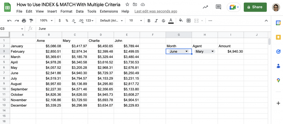Open the Tools menu
Image resolution: width=283 pixels, height=124 pixels.
[92, 11]
